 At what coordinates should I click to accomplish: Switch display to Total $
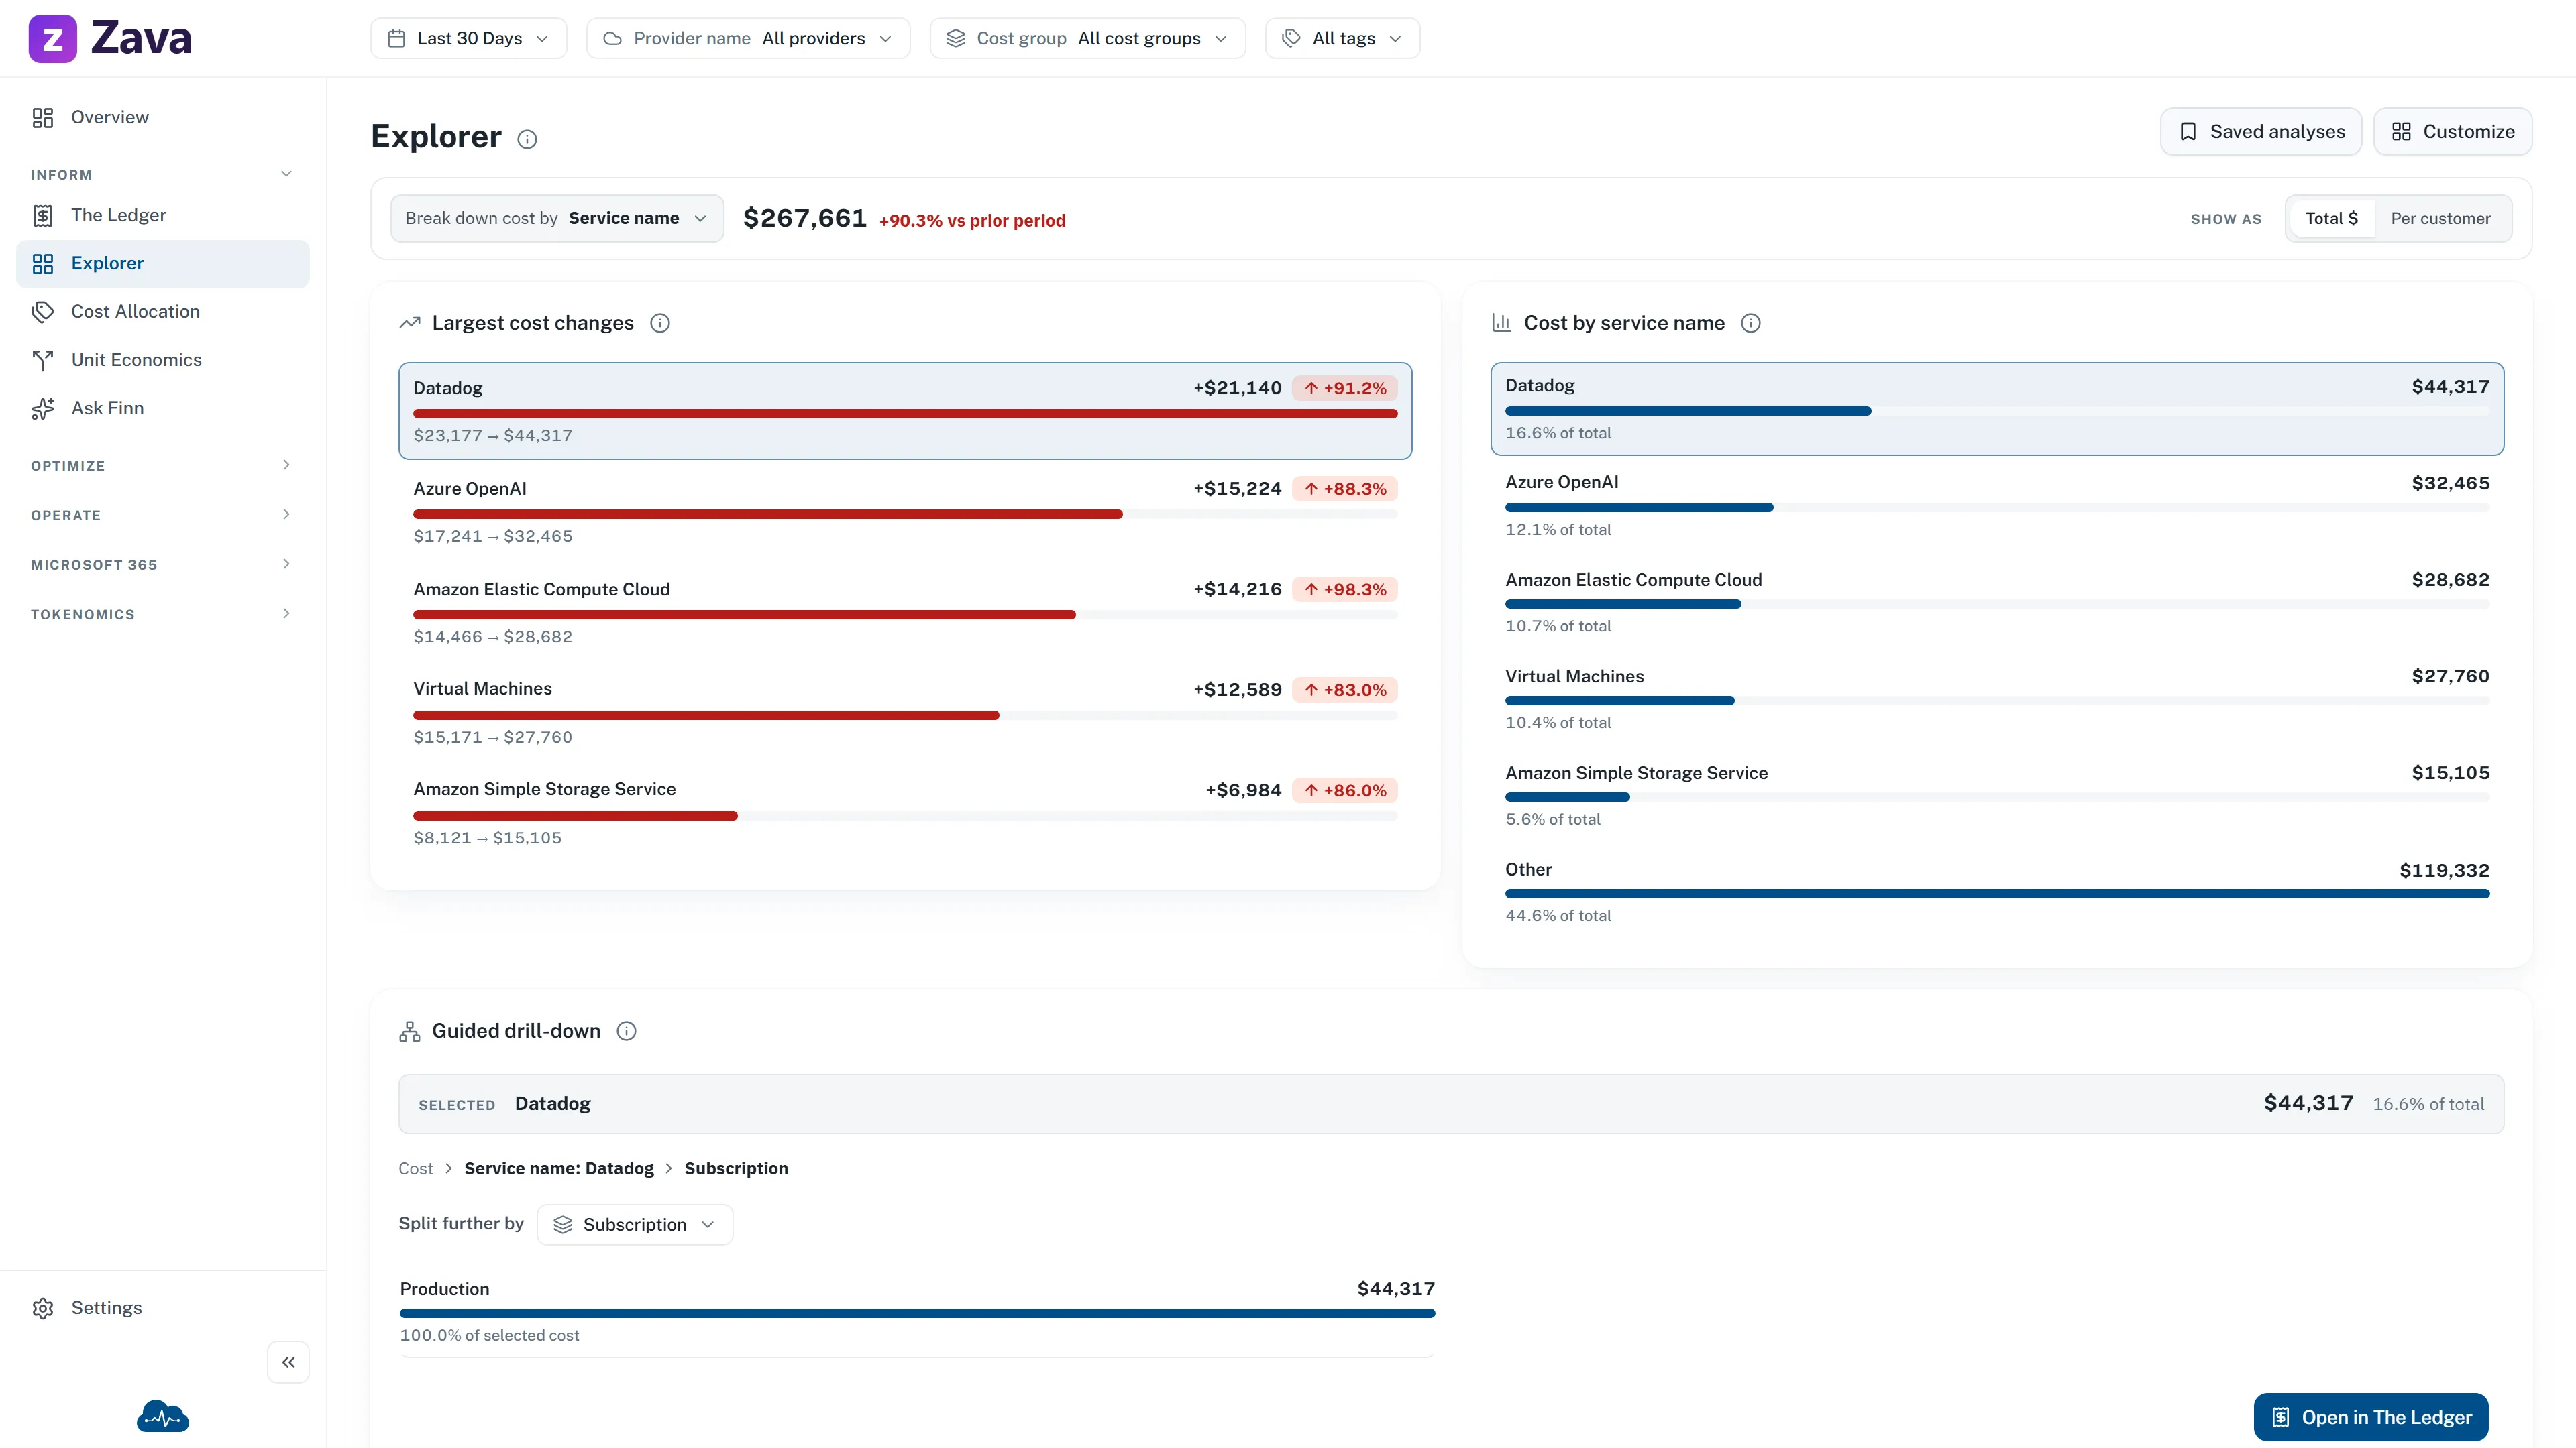coord(2331,218)
